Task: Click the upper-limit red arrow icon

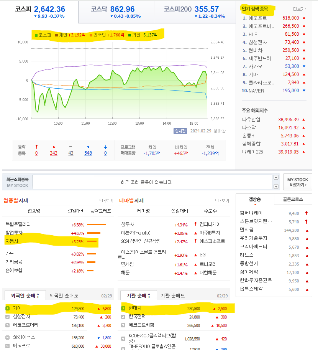Action: pos(36,147)
